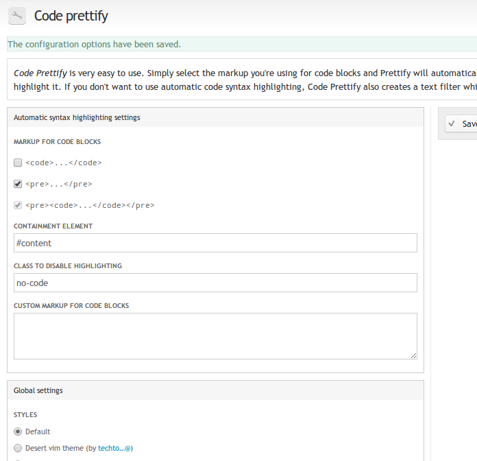Click the italic Code Prettify description text
This screenshot has width=477, height=461.
click(x=40, y=73)
